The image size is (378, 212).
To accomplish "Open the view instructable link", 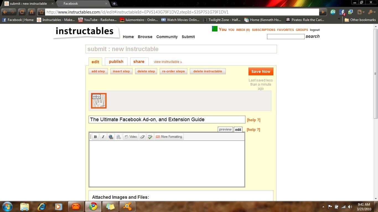I will (x=168, y=62).
